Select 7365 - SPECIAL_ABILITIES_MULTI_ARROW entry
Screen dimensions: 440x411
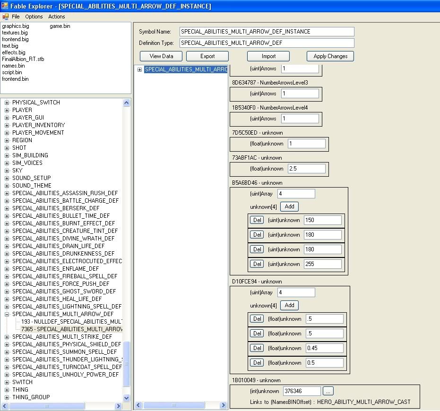coord(71,329)
